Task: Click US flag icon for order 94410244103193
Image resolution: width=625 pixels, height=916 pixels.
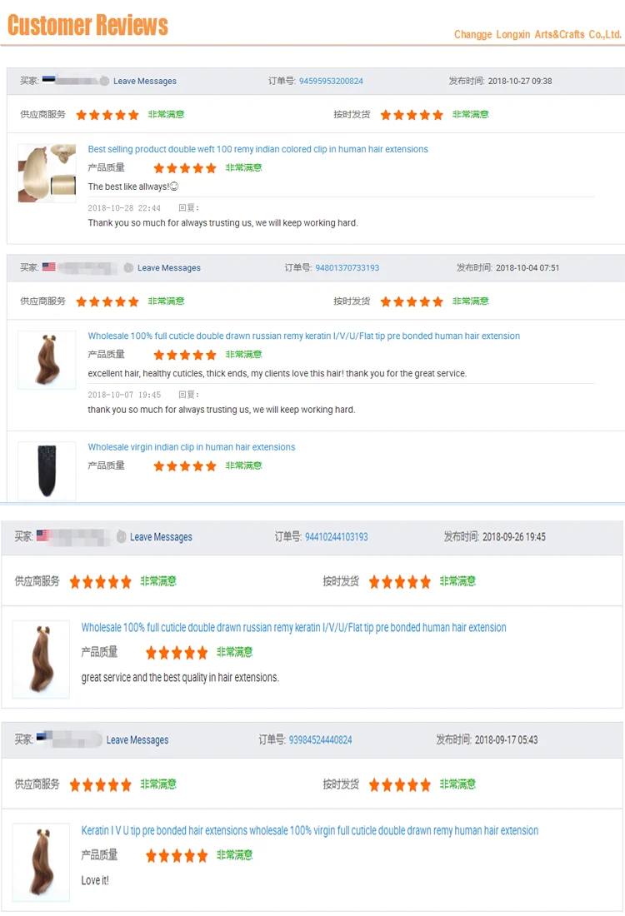Action: [43, 535]
